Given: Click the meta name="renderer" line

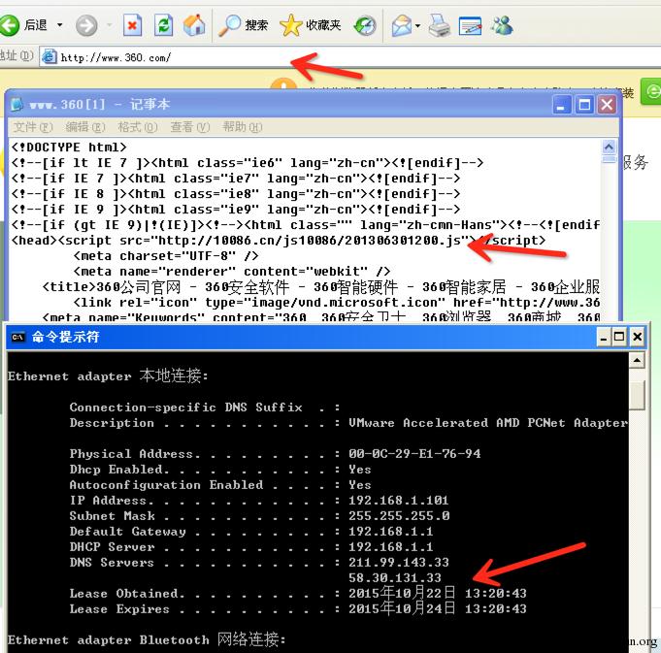Looking at the screenshot, I should (232, 272).
